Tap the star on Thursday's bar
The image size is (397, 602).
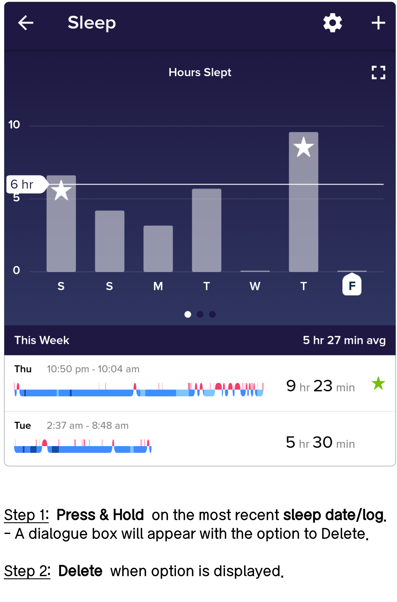coord(303,147)
